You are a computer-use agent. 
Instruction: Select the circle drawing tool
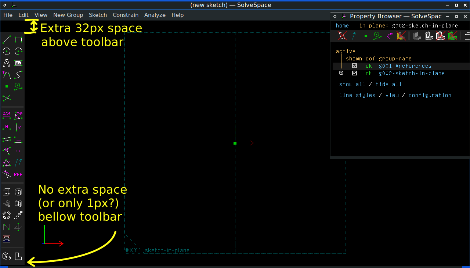point(6,51)
